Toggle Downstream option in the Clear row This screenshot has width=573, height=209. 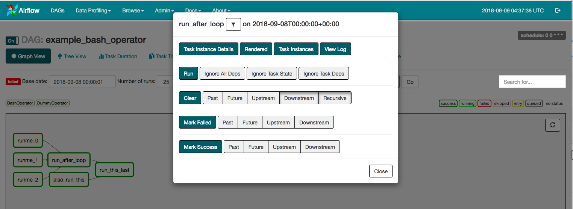pyautogui.click(x=299, y=98)
